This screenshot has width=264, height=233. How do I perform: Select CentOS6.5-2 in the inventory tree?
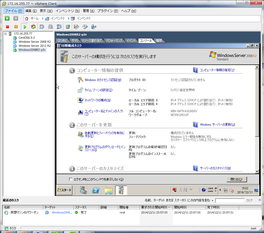coord(27,38)
